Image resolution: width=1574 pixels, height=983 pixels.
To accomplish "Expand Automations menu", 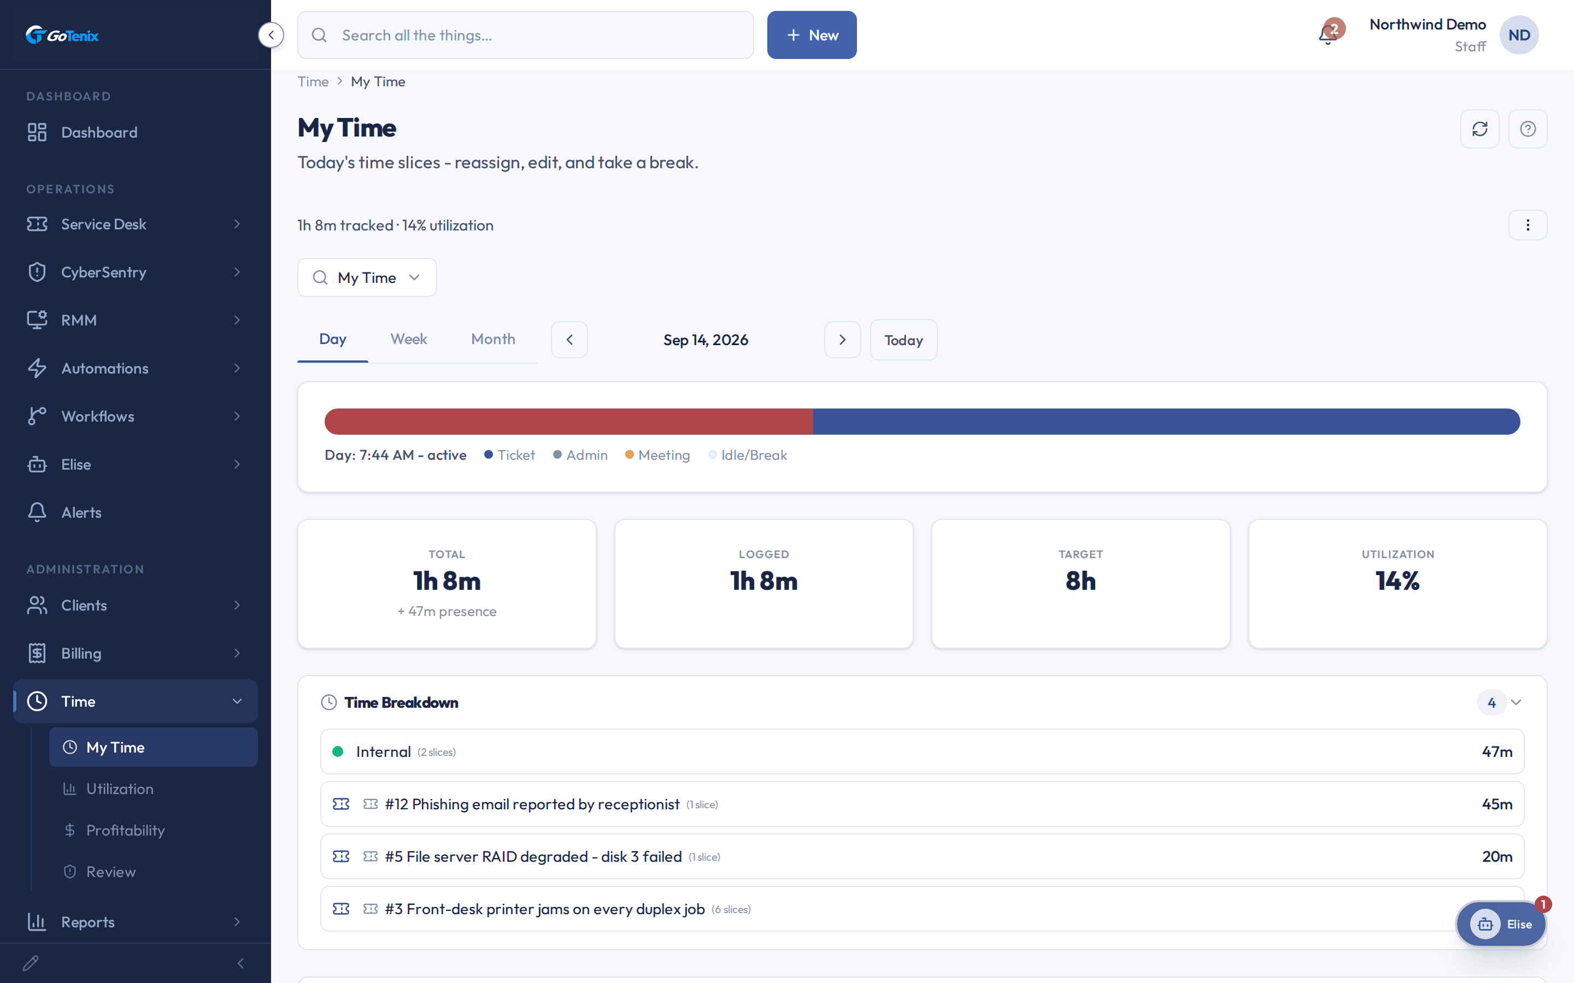I will tap(136, 368).
